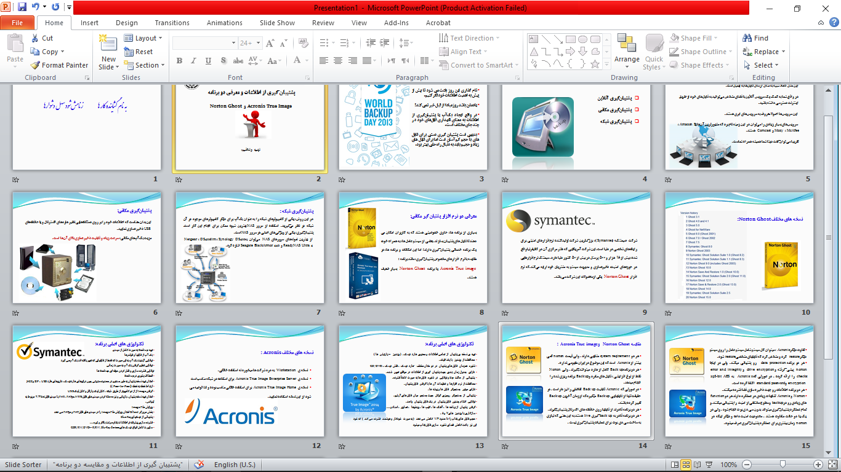Open the font size dropdown

(x=258, y=42)
